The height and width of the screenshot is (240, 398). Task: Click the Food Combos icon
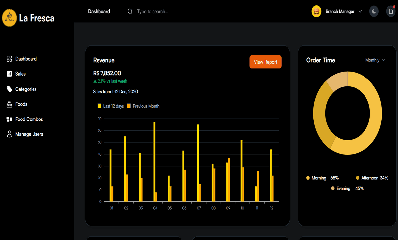(x=9, y=119)
